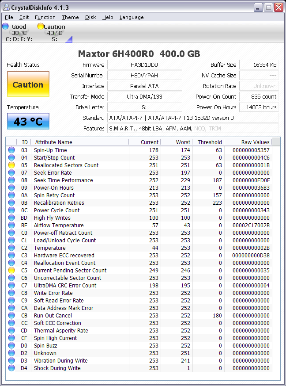Click the CrystalDiskInfo title bar icon
The width and height of the screenshot is (286, 386).
(x=6, y=8)
